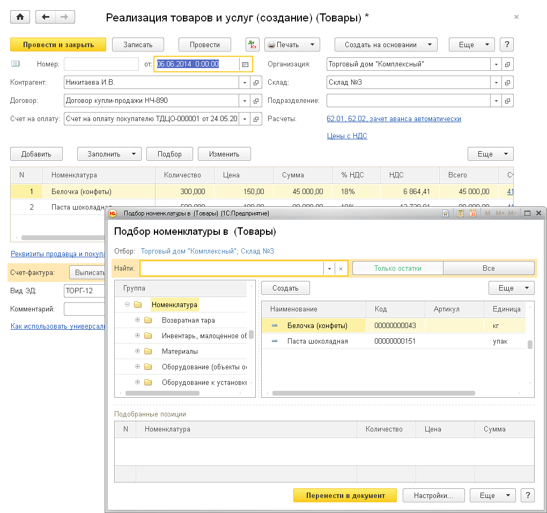
Task: Toggle the Только остатки filter
Action: [397, 268]
